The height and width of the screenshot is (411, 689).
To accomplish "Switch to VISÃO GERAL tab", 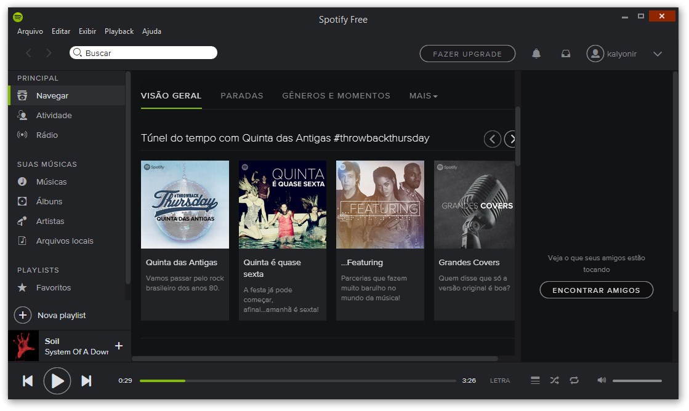I will [x=171, y=96].
